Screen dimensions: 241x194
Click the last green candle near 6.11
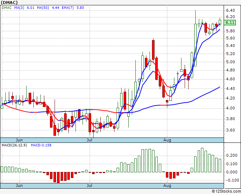point(220,22)
